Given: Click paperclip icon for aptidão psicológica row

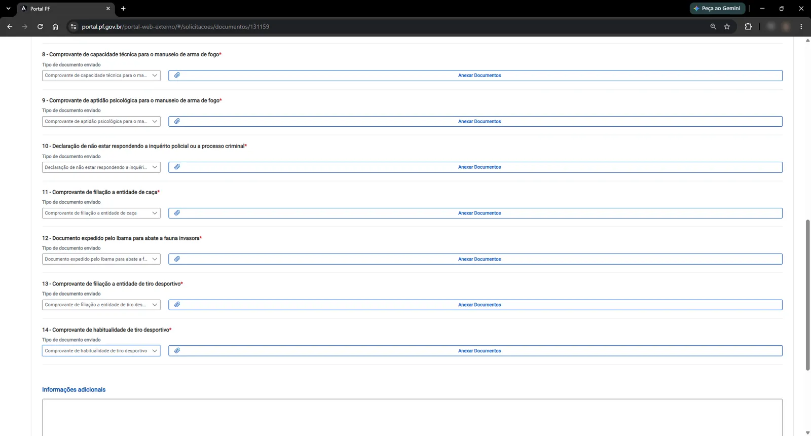Looking at the screenshot, I should point(177,121).
